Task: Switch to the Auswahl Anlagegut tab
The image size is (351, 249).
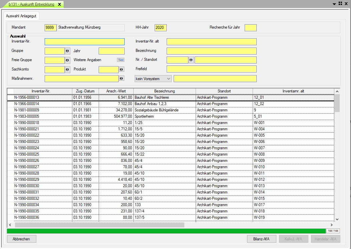Action: 21,16
